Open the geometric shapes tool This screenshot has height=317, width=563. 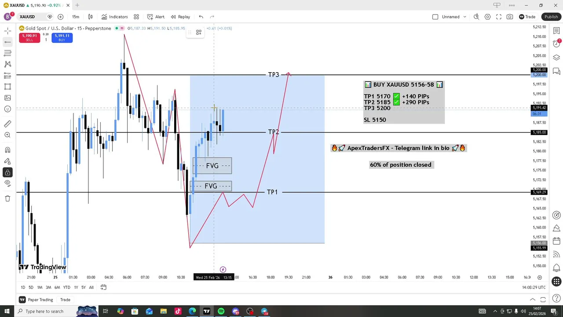pos(7,87)
